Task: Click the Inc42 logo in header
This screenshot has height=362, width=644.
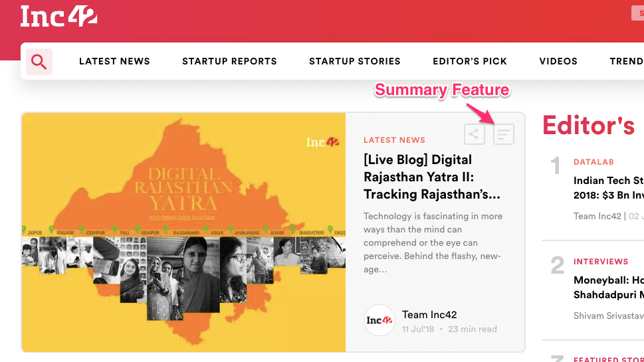Action: click(59, 17)
